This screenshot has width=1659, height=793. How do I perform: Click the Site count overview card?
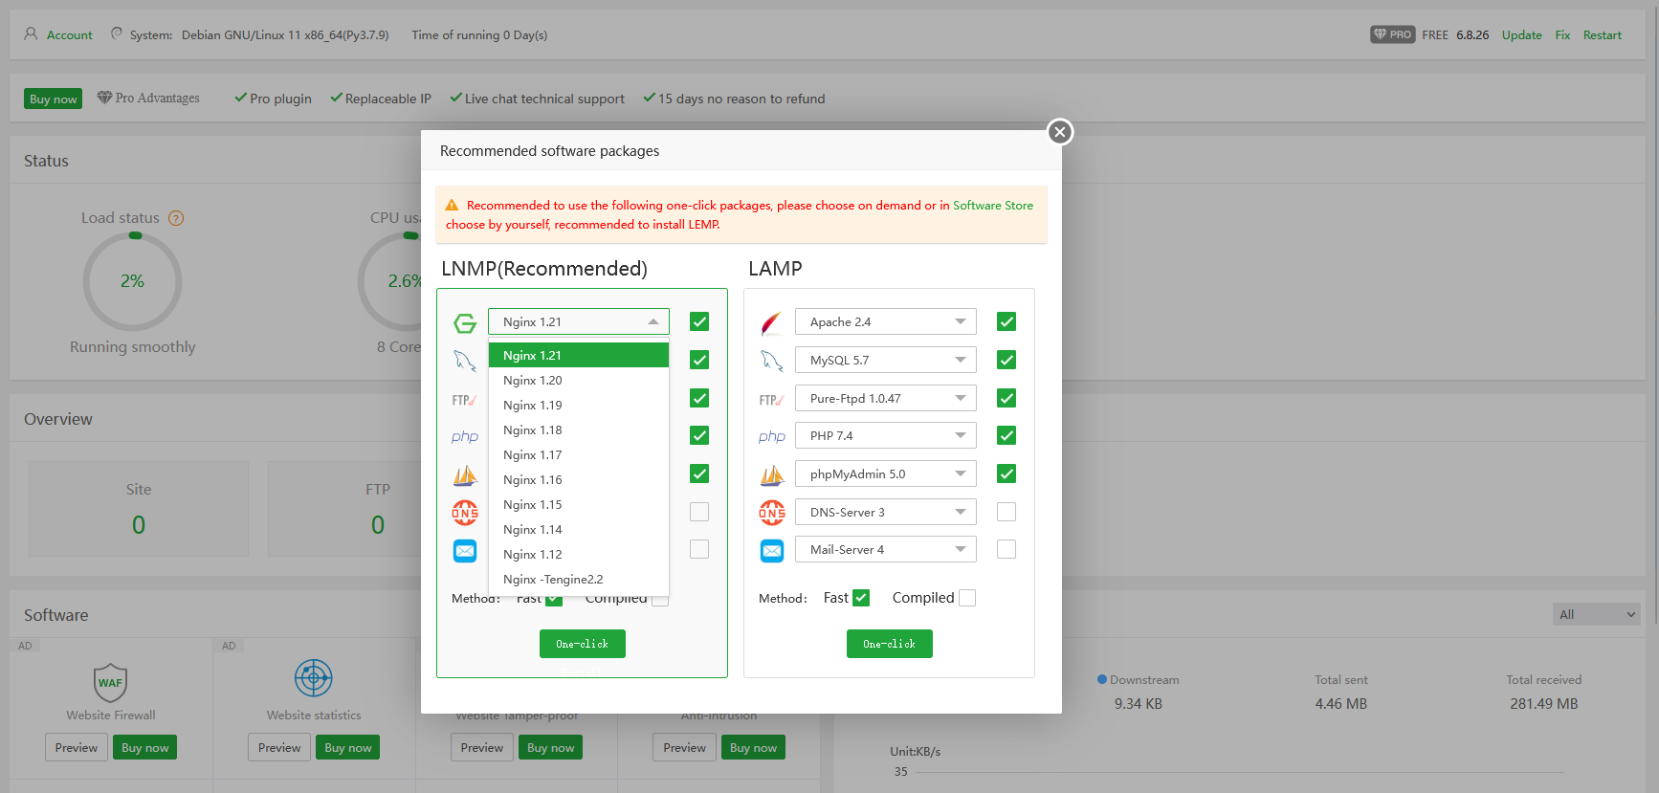pyautogui.click(x=139, y=508)
